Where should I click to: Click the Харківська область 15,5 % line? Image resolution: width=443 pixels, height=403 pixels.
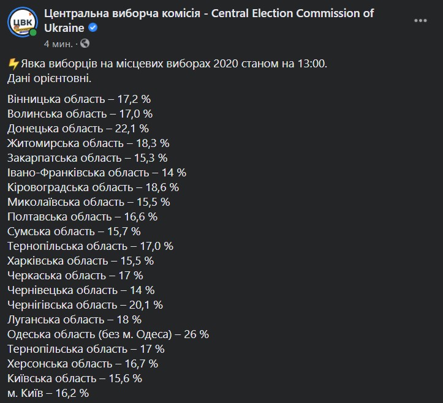[x=80, y=261]
